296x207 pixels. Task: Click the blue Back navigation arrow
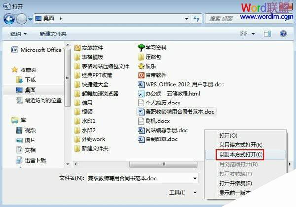[x=9, y=19]
